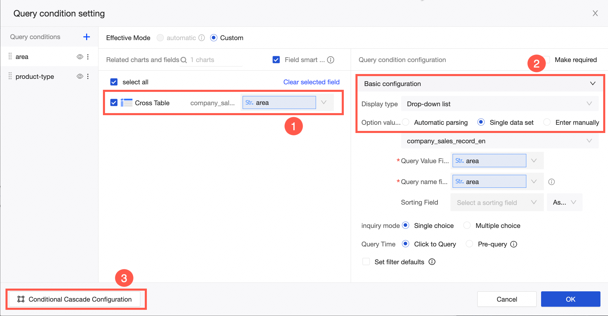
Task: Select product-type query condition
Action: tap(49, 76)
